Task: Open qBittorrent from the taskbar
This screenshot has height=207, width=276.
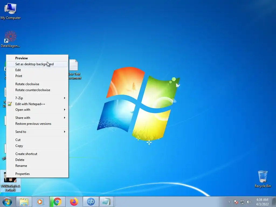Action: pos(91,202)
